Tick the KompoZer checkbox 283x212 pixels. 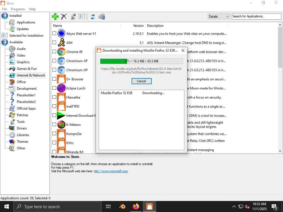(x=54, y=133)
